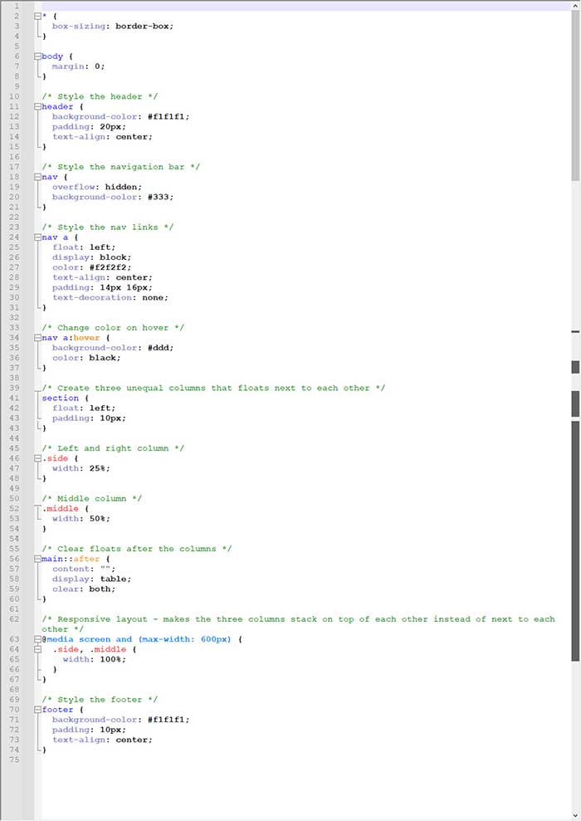Viewport: 581px width, 821px height.
Task: Fold the footer rule block
Action: (37, 710)
